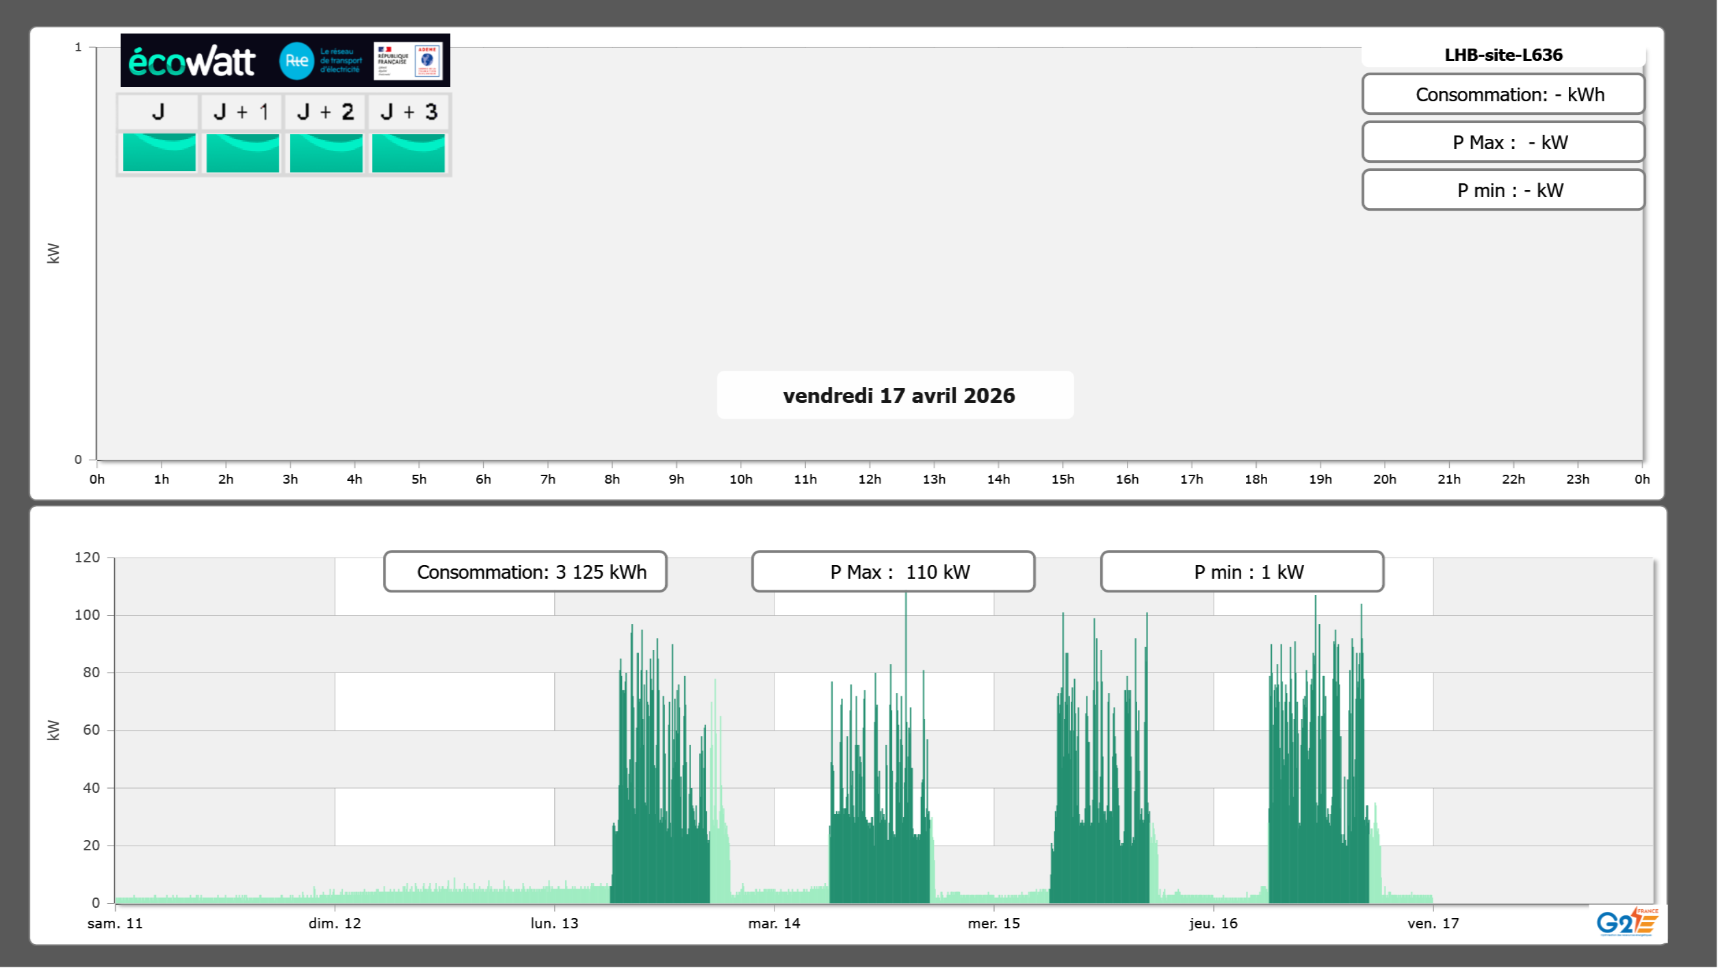Click the écowatt logo

tap(192, 62)
